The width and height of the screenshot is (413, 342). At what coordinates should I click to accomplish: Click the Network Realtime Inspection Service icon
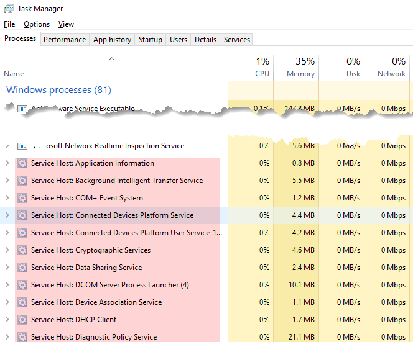[x=22, y=146]
